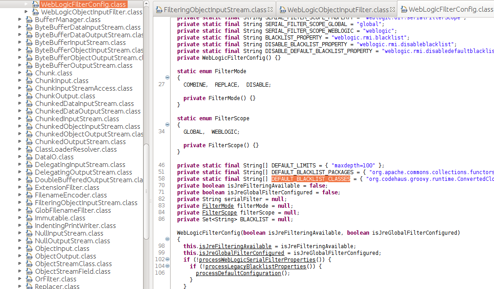Viewport: 494px width, 289px height.
Task: Expand the ChunkInputStreamAccess.class tree node
Action: pyautogui.click(x=20, y=88)
